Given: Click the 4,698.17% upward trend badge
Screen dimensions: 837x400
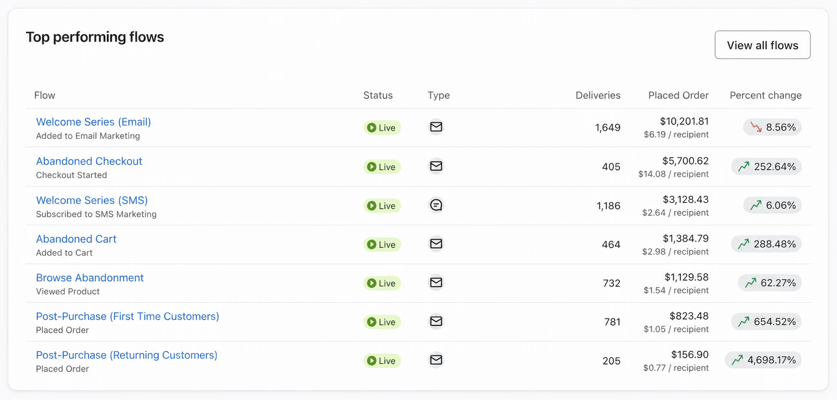Looking at the screenshot, I should (763, 360).
